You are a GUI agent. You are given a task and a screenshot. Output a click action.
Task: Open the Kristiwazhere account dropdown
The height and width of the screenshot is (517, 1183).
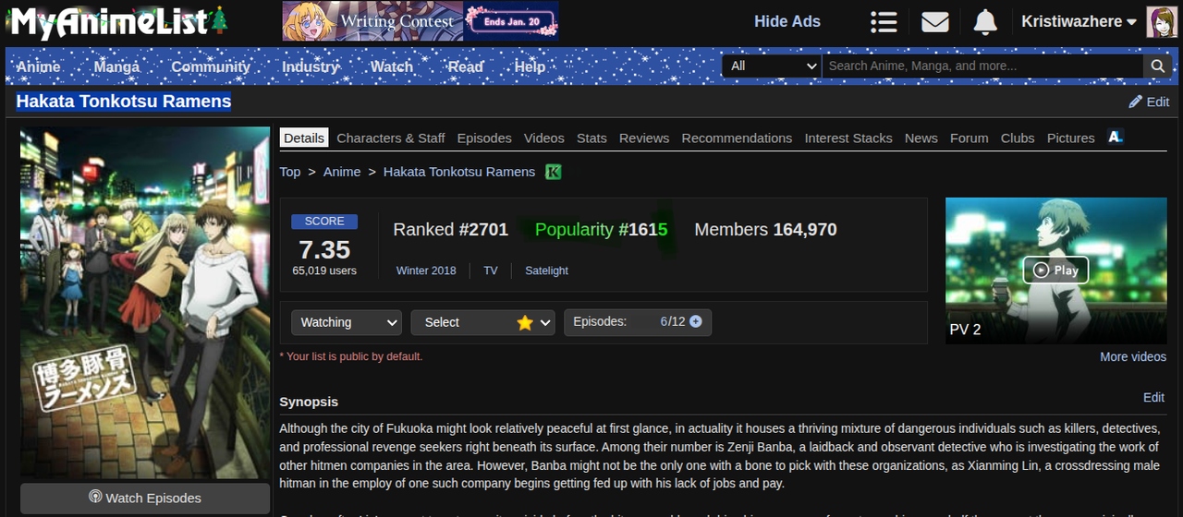1079,21
